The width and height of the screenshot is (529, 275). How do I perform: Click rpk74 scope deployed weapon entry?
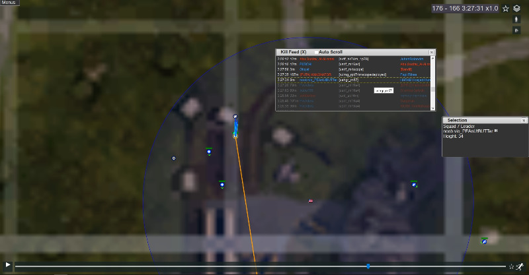click(362, 75)
